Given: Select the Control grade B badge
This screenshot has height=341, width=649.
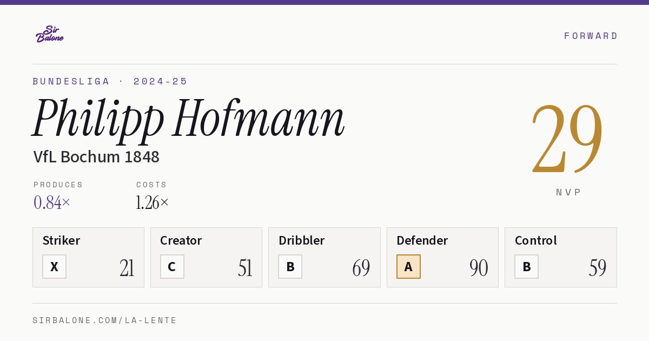Looking at the screenshot, I should point(526,266).
